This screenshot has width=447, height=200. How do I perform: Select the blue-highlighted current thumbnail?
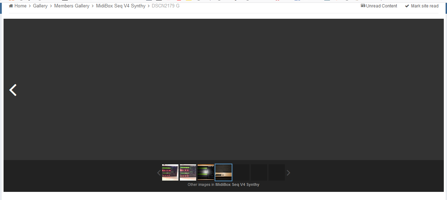[223, 172]
